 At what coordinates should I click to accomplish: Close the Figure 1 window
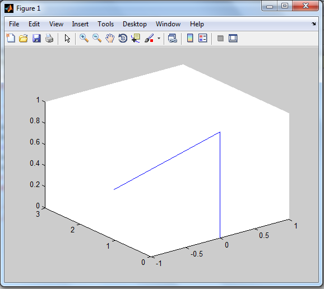(306, 6)
